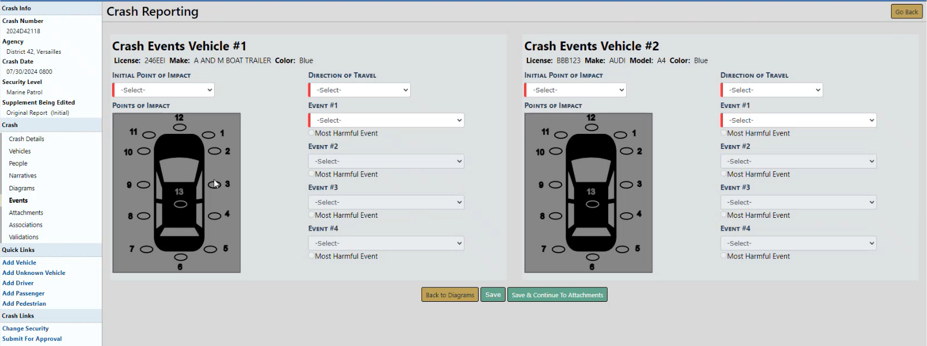This screenshot has width=927, height=346.
Task: Open Event #1 dropdown for Vehicle #1
Action: pyautogui.click(x=387, y=120)
